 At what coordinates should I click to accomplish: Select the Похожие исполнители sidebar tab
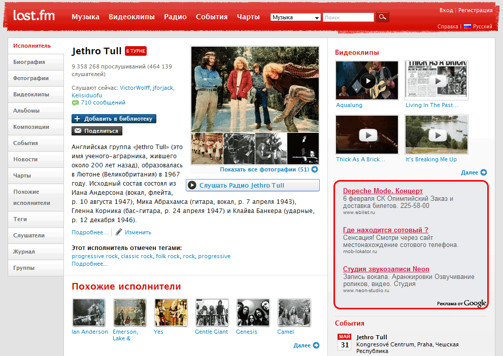point(36,197)
